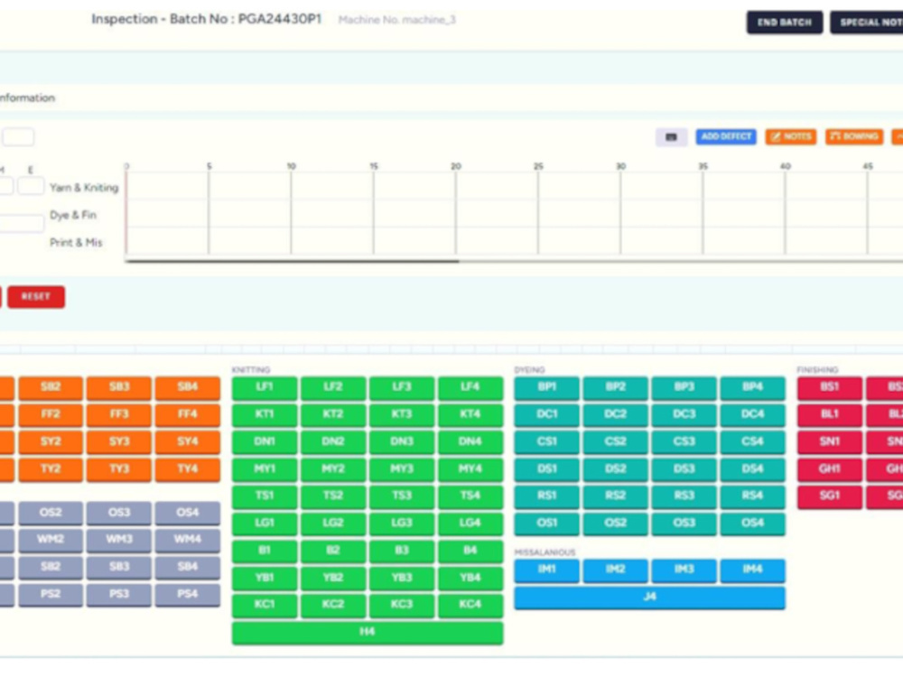Click the wide green H4 button
Viewport: 903px width, 677px height.
pos(368,632)
